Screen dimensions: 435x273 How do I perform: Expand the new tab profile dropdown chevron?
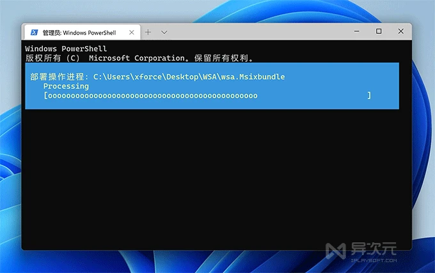pos(164,32)
